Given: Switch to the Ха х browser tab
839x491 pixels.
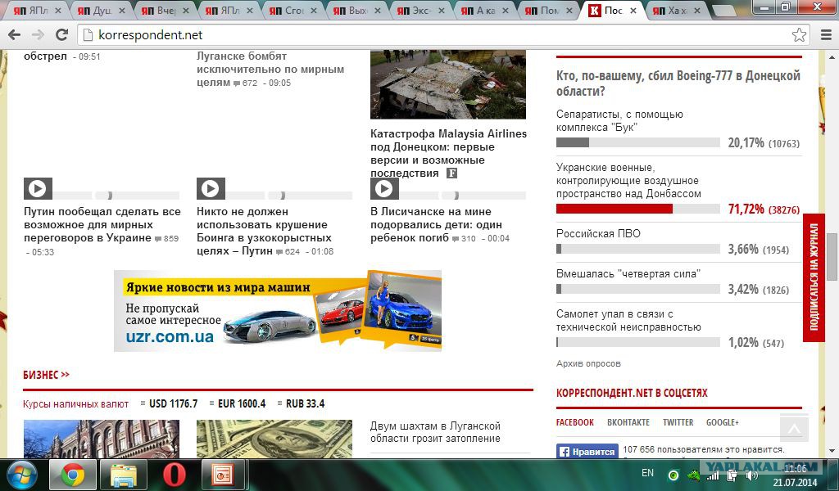Looking at the screenshot, I should 675,10.
